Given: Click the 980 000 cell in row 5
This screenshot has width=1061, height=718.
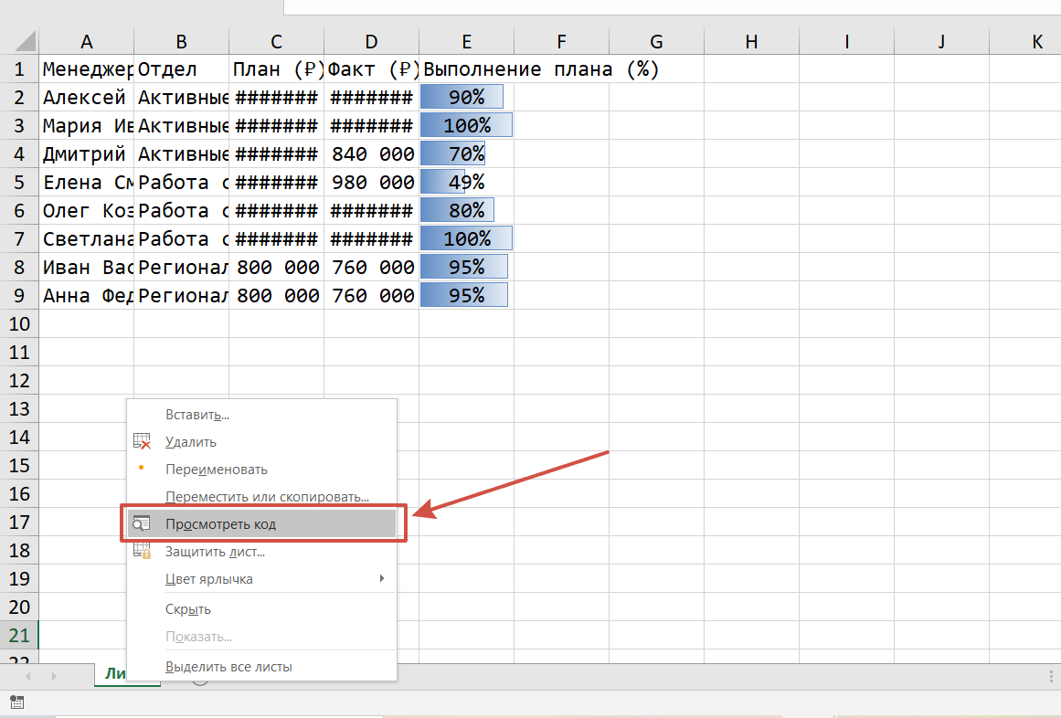Looking at the screenshot, I should (x=371, y=183).
